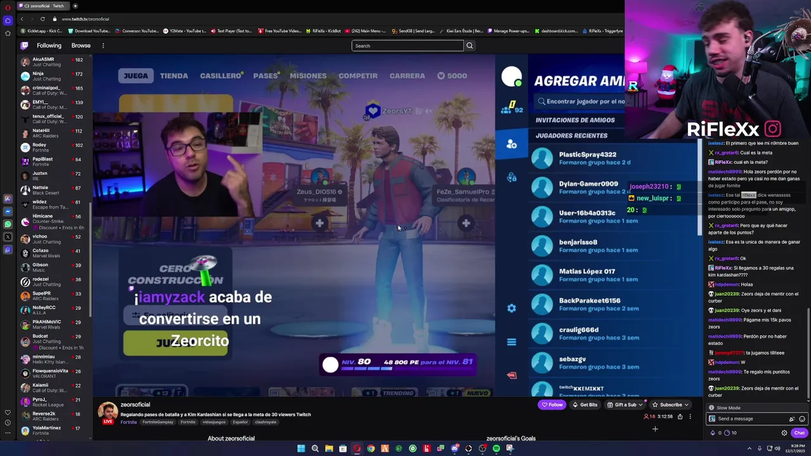Expand the Gift a Sub dropdown

pos(641,405)
